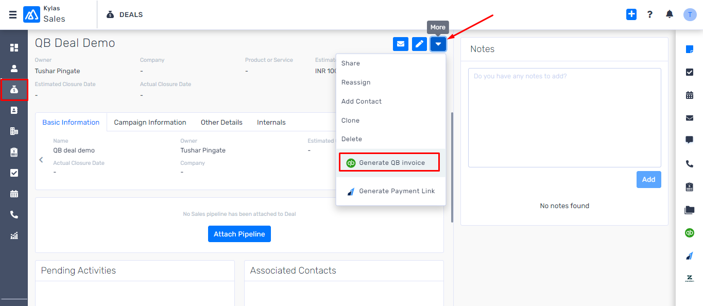Open the blue payment icon in right sidebar
Screen dimensions: 703x306
(690, 256)
